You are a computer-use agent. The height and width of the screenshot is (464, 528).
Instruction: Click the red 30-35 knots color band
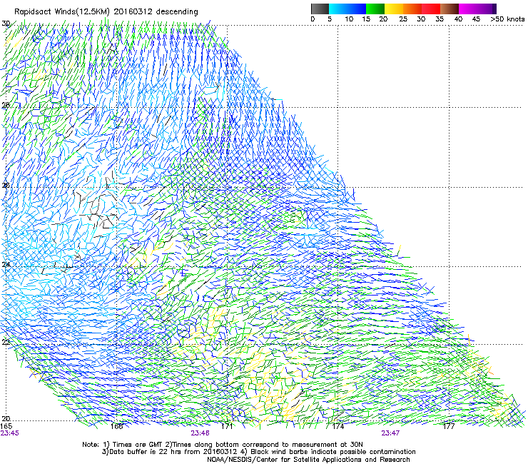tap(431, 9)
